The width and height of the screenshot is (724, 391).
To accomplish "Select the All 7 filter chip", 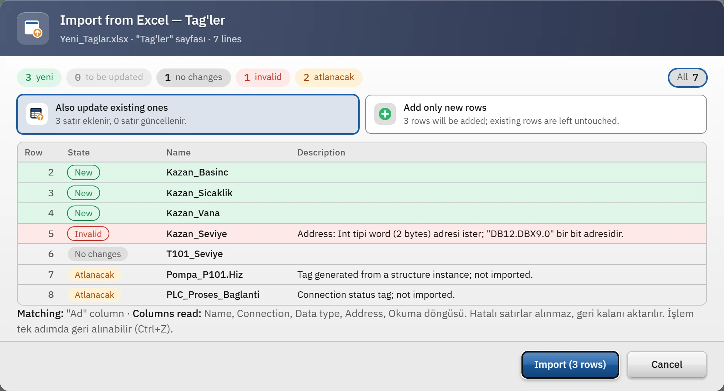I will (688, 77).
